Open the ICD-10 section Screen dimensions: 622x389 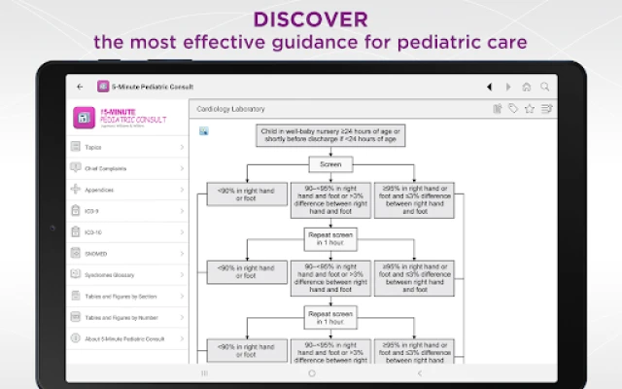click(x=127, y=232)
